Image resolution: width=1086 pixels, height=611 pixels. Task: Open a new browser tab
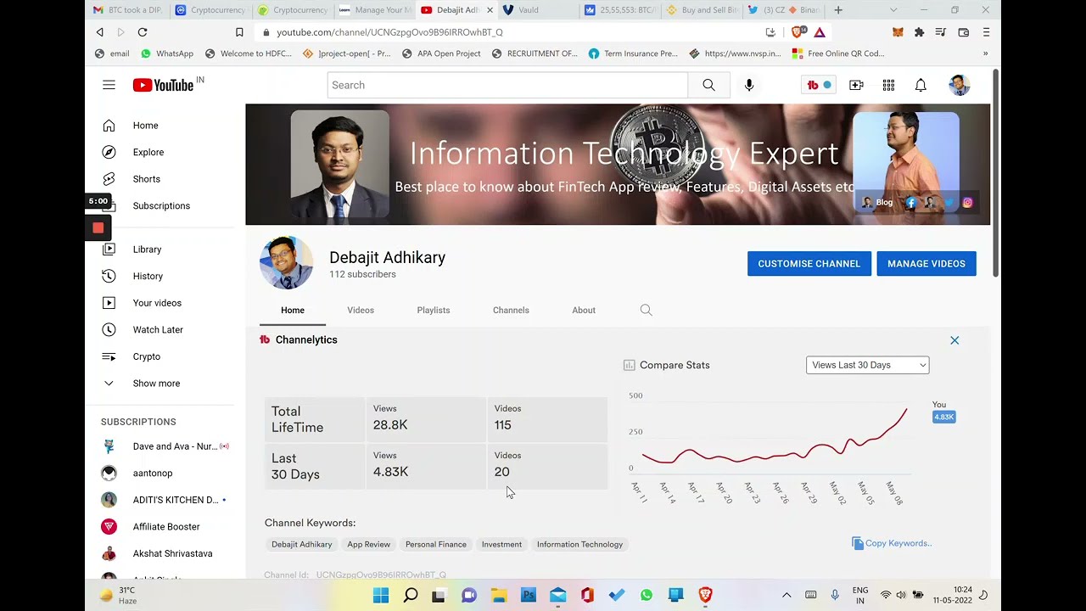click(838, 10)
